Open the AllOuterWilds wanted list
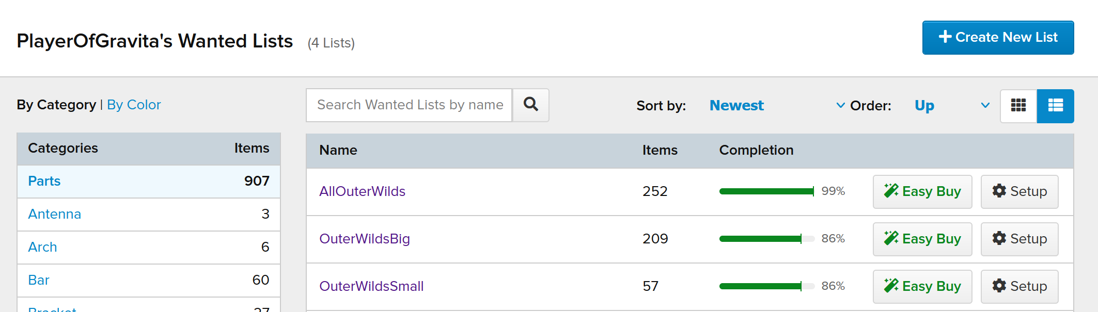Screen dimensions: 1098x312 (x=362, y=191)
